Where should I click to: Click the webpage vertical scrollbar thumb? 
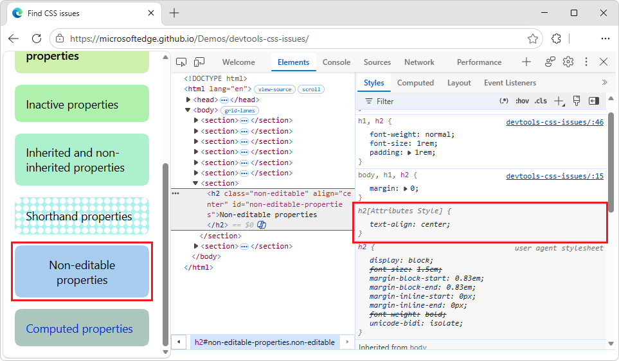165,254
